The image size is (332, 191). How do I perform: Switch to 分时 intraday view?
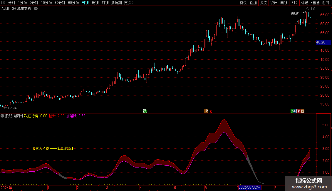(12, 3)
